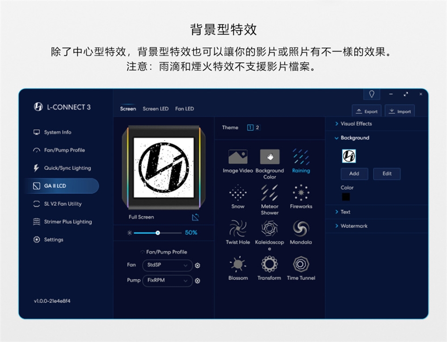Rotate the screen using the rotation icon
Screen dimensions: 447x342
click(x=196, y=217)
